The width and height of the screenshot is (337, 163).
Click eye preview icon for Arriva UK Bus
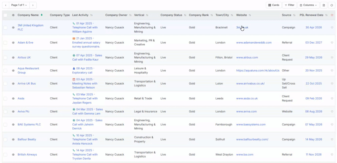[x=13, y=84]
